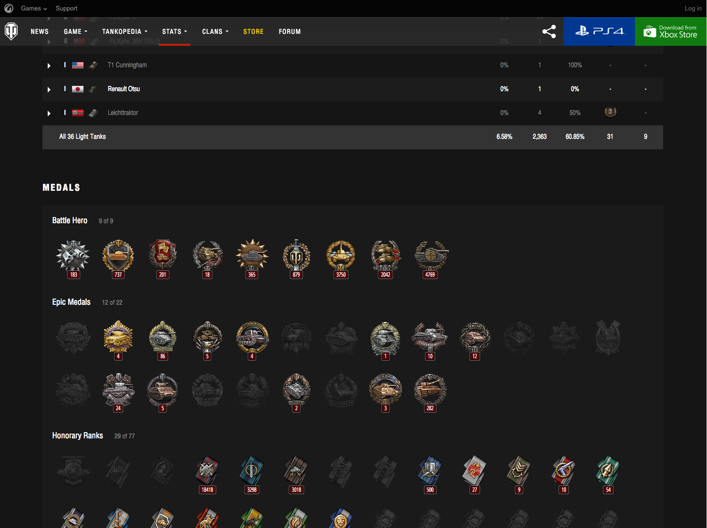The image size is (707, 528).
Task: Click the T1 Cunningham tank name
Action: 127,65
